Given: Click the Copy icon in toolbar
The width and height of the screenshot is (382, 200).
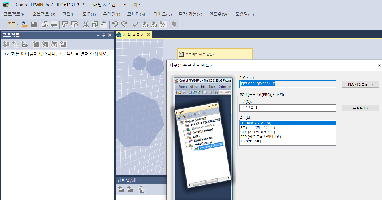Looking at the screenshot, I should click(95, 25).
